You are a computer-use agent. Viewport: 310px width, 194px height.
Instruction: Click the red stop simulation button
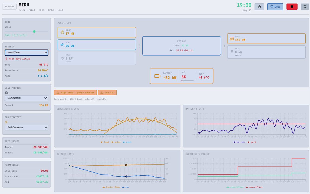click(x=292, y=7)
